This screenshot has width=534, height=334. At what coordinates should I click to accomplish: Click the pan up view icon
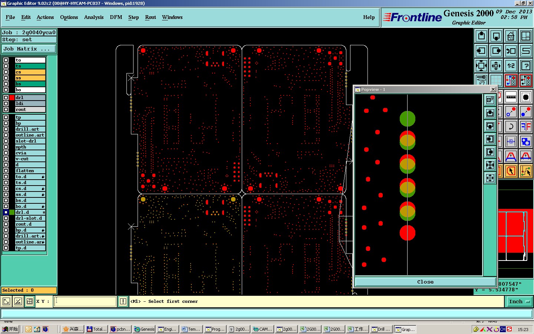point(481,36)
